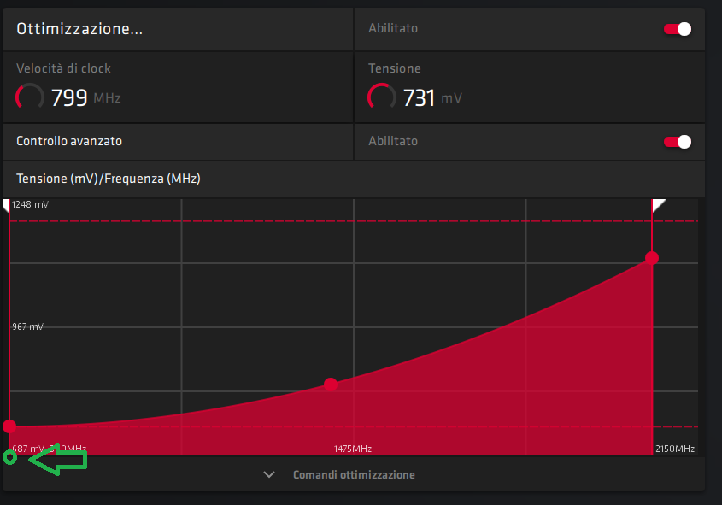Click the 731 mV voltage value
This screenshot has width=722, height=505.
pos(419,97)
